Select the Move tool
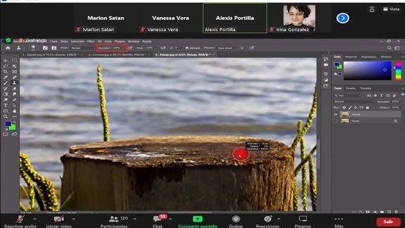This screenshot has width=405, height=228. click(x=6, y=61)
